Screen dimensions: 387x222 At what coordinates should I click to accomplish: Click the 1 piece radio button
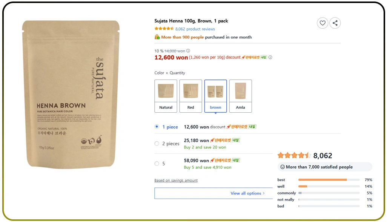[x=157, y=127]
